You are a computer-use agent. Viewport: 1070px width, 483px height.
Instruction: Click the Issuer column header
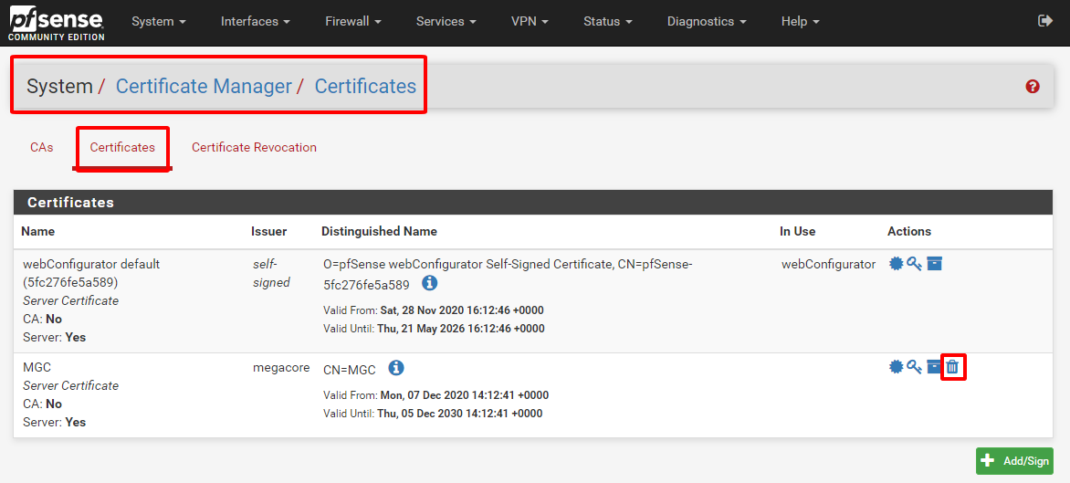tap(268, 231)
